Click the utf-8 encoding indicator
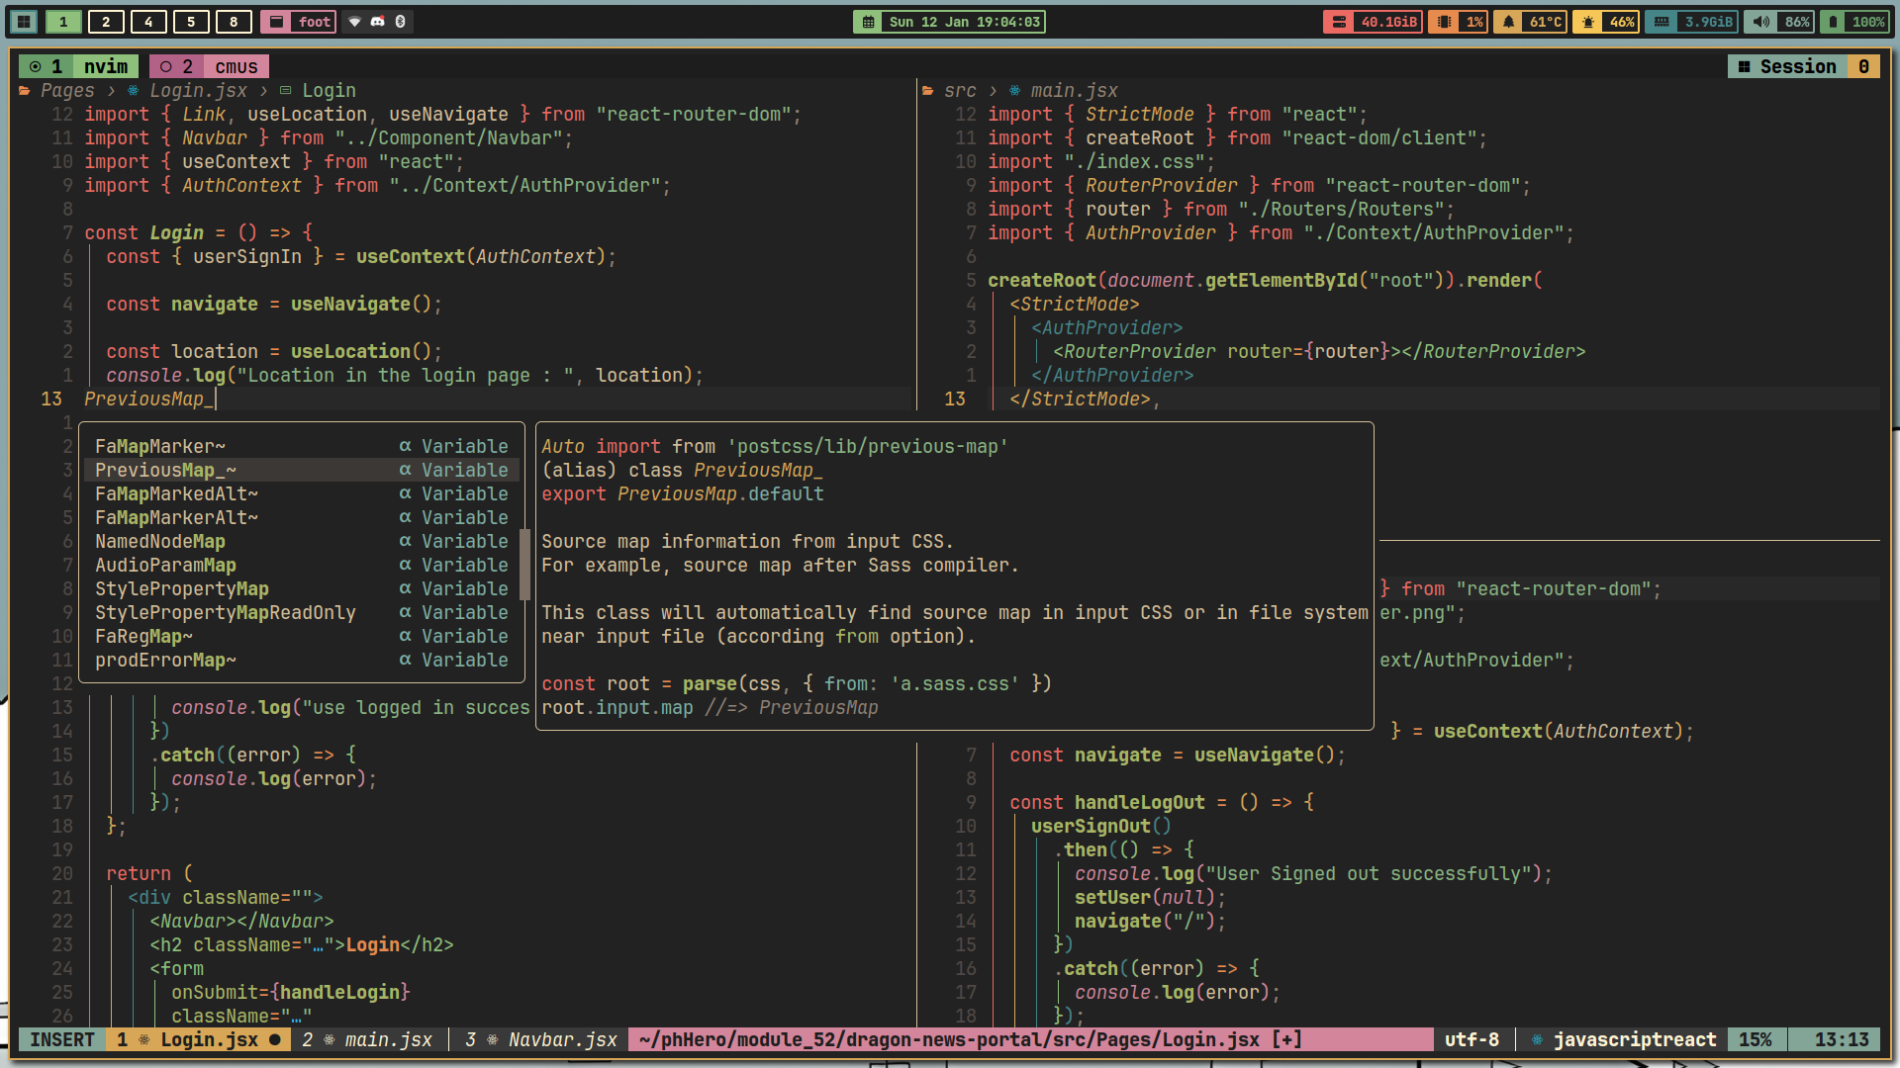The image size is (1900, 1068). tap(1472, 1039)
